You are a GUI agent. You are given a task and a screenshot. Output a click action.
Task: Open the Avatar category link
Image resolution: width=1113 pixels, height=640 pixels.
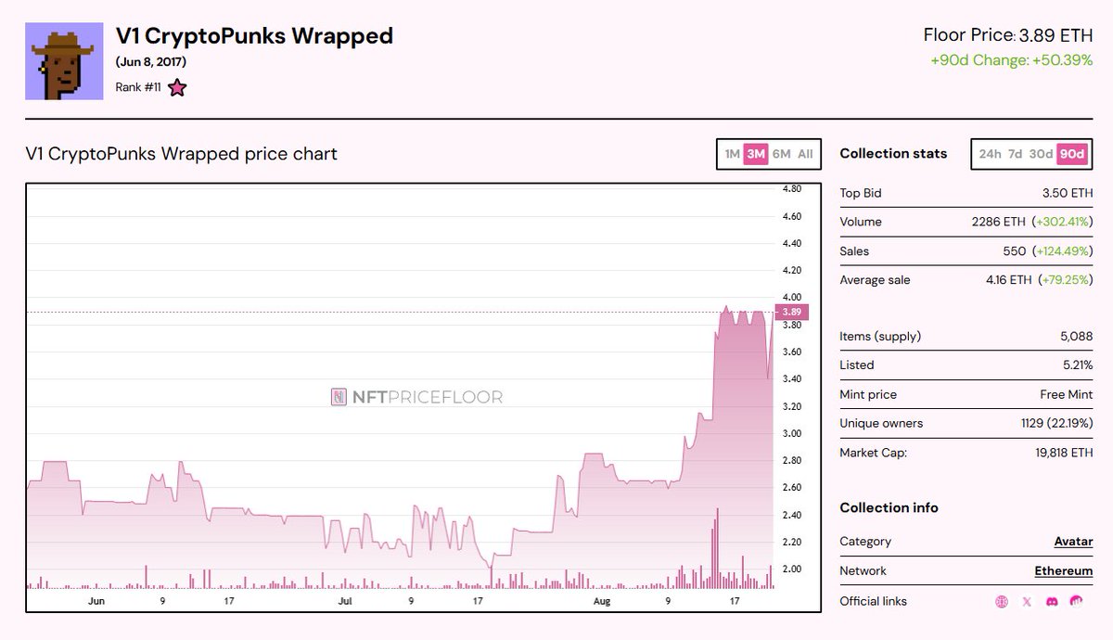point(1073,542)
